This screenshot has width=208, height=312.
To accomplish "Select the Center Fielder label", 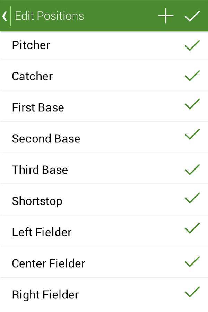I will pyautogui.click(x=49, y=263).
